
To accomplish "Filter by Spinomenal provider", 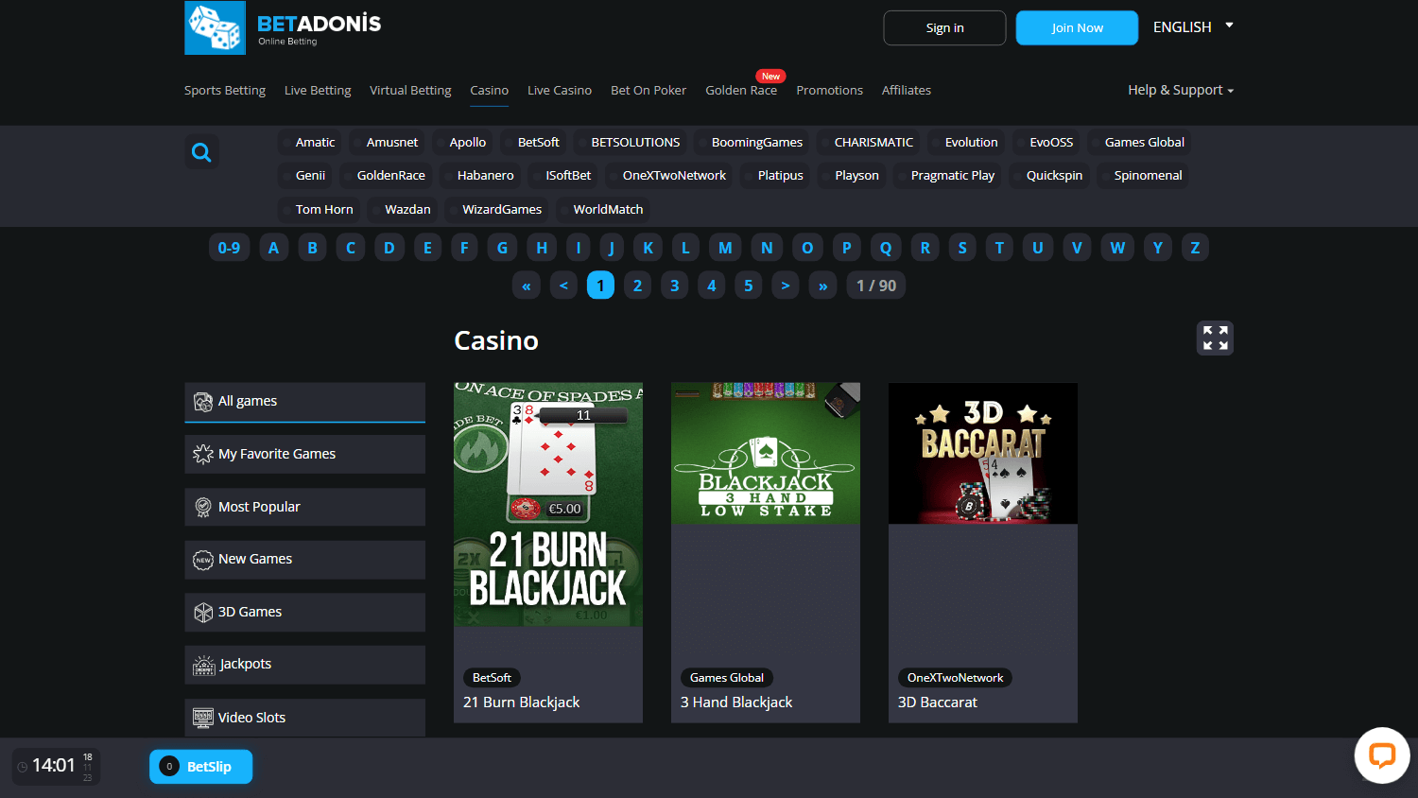I will (1143, 176).
